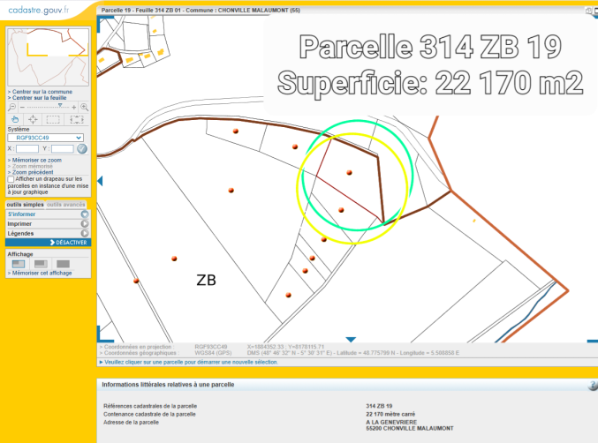
Task: Expand the S'informer section
Action: tap(48, 214)
